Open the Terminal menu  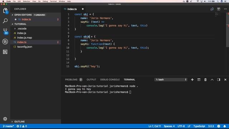click(53, 1)
